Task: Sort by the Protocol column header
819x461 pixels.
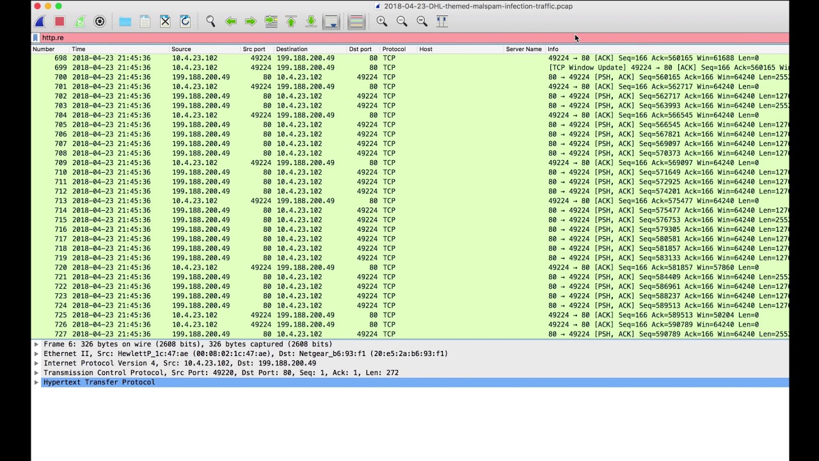Action: [x=399, y=49]
